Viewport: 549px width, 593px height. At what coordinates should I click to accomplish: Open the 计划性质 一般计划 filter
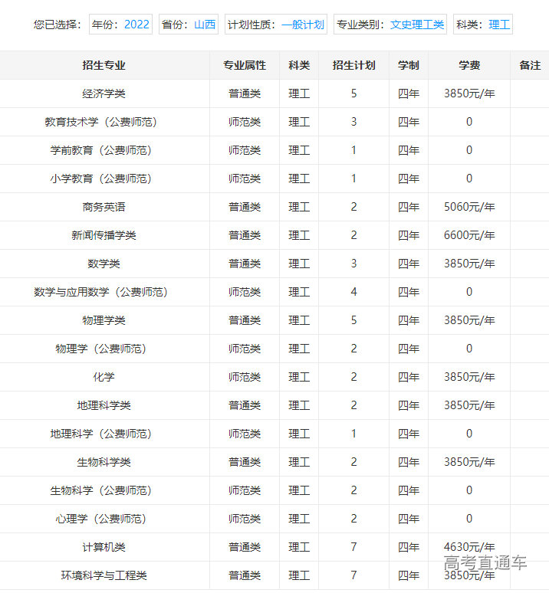coord(276,25)
